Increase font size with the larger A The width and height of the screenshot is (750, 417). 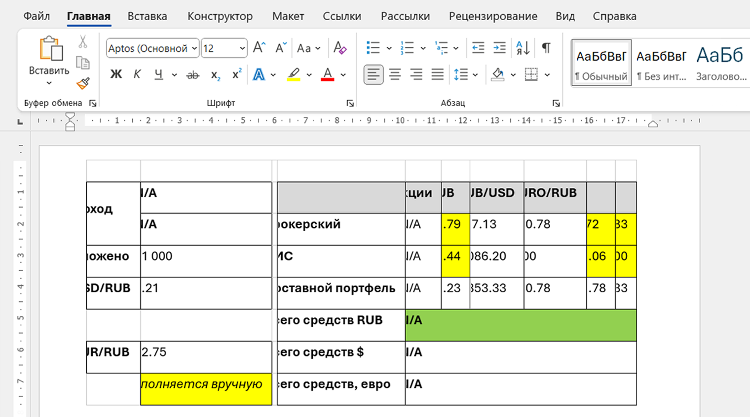tap(259, 48)
